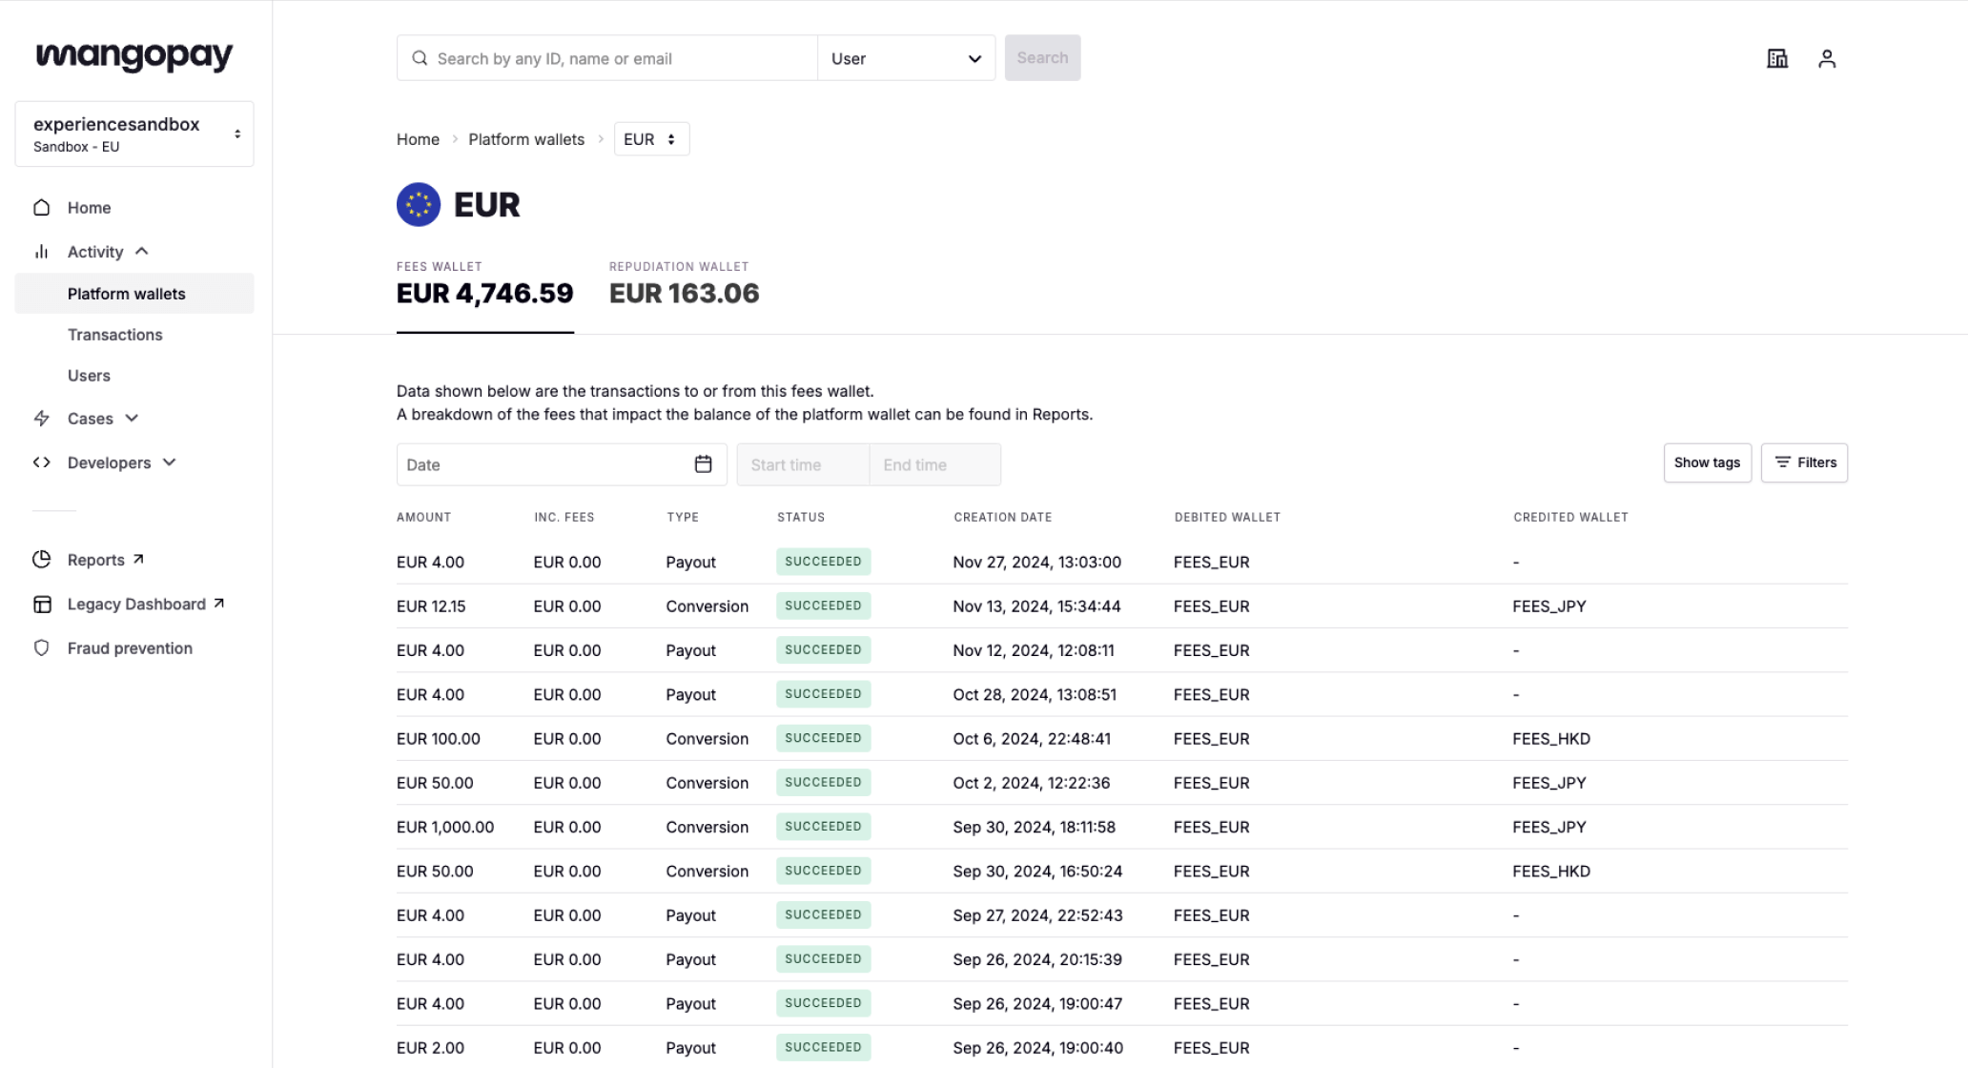1968x1068 pixels.
Task: Open the EUR currency breadcrumb selector
Action: pos(651,139)
